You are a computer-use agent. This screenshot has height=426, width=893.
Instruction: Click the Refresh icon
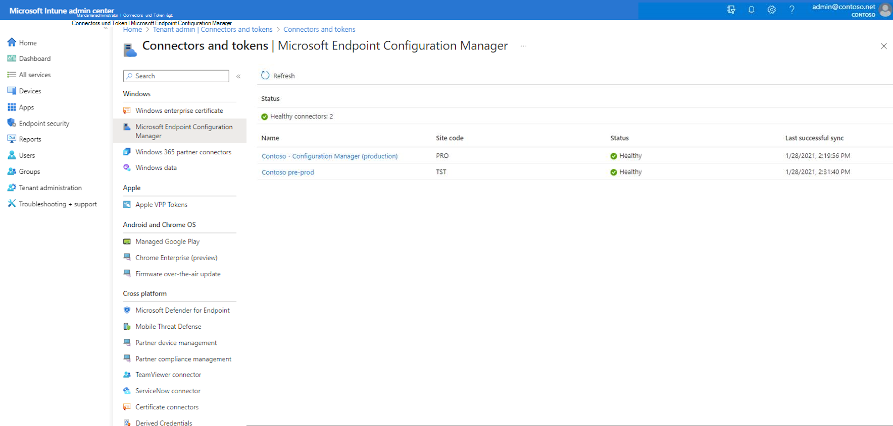(x=265, y=76)
